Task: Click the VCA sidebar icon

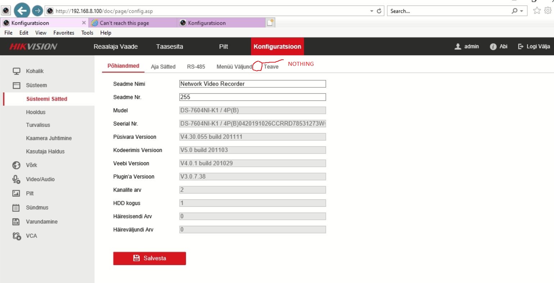Action: tap(17, 236)
